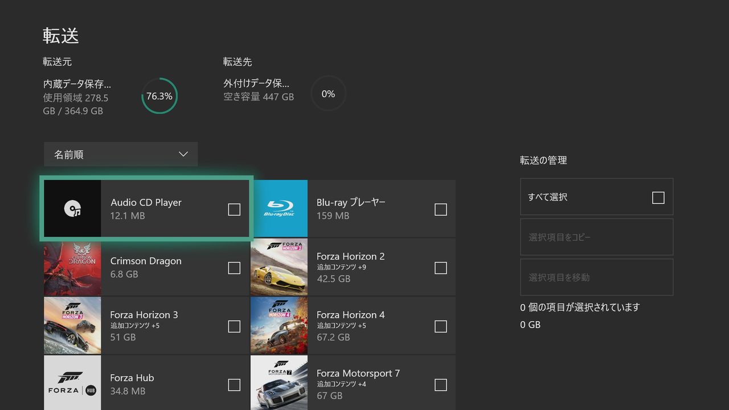729x410 pixels.
Task: Click the Audio CD Player disc icon
Action: coord(72,209)
